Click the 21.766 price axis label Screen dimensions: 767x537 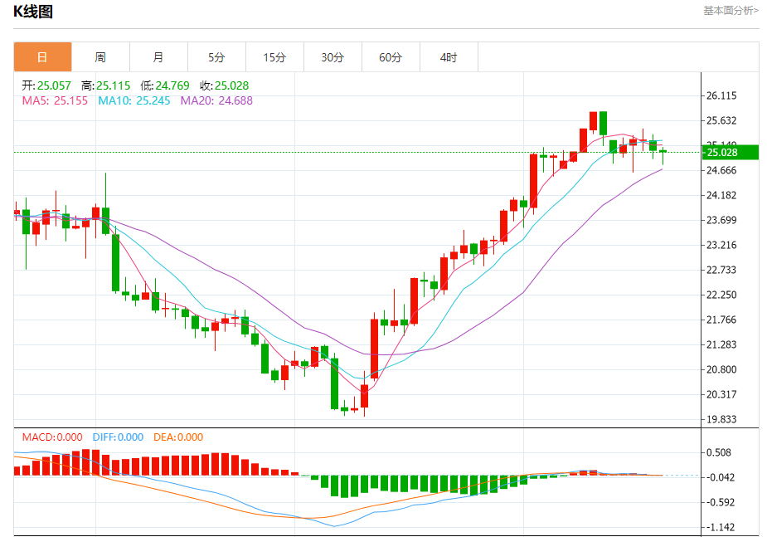coord(721,320)
